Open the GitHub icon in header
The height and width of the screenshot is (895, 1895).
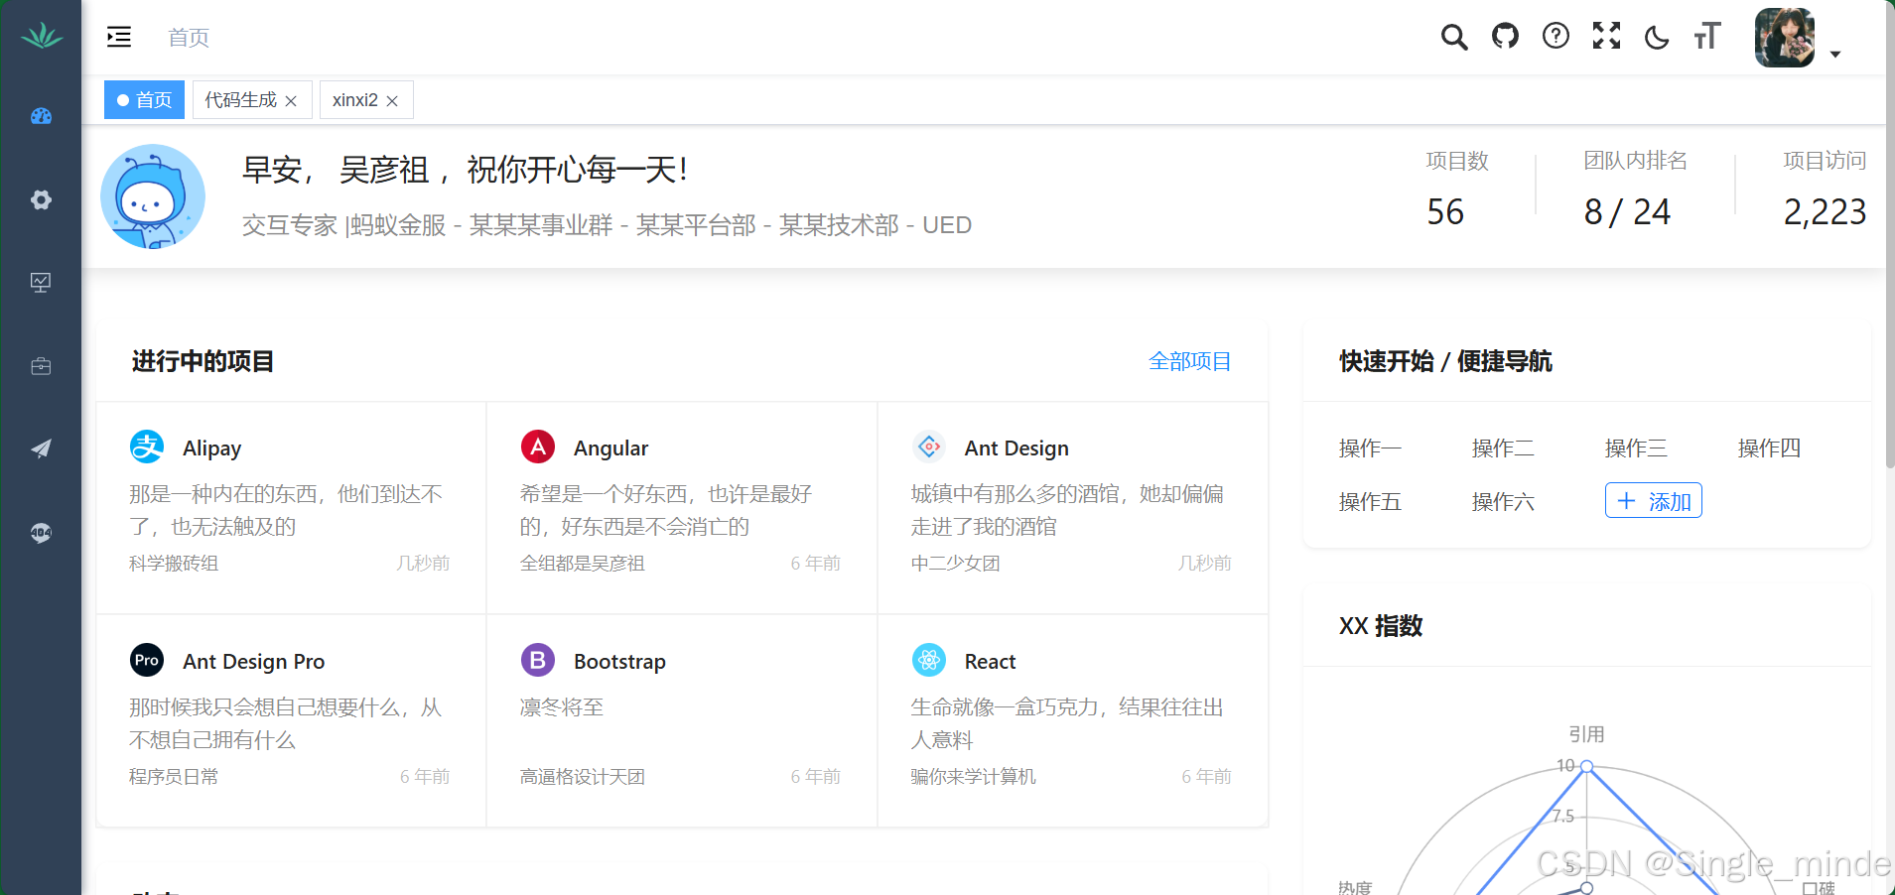(x=1505, y=37)
